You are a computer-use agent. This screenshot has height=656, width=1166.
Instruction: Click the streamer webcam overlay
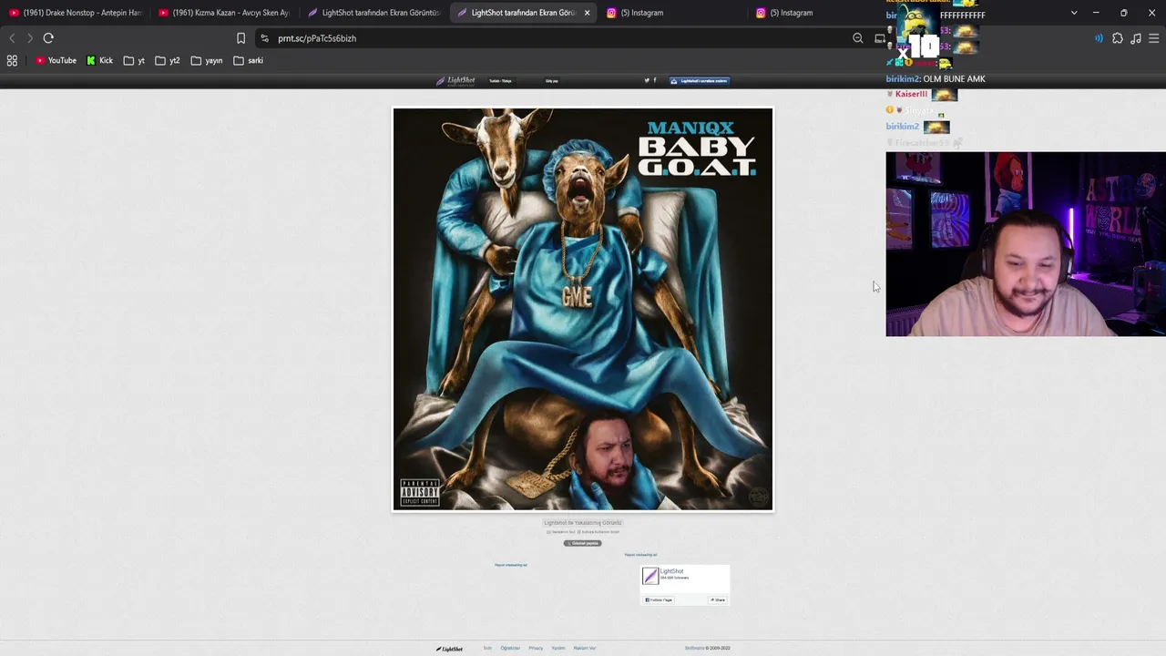(1026, 244)
